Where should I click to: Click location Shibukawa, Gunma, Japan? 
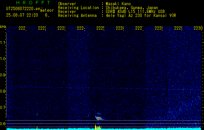pyautogui.click(x=132, y=8)
